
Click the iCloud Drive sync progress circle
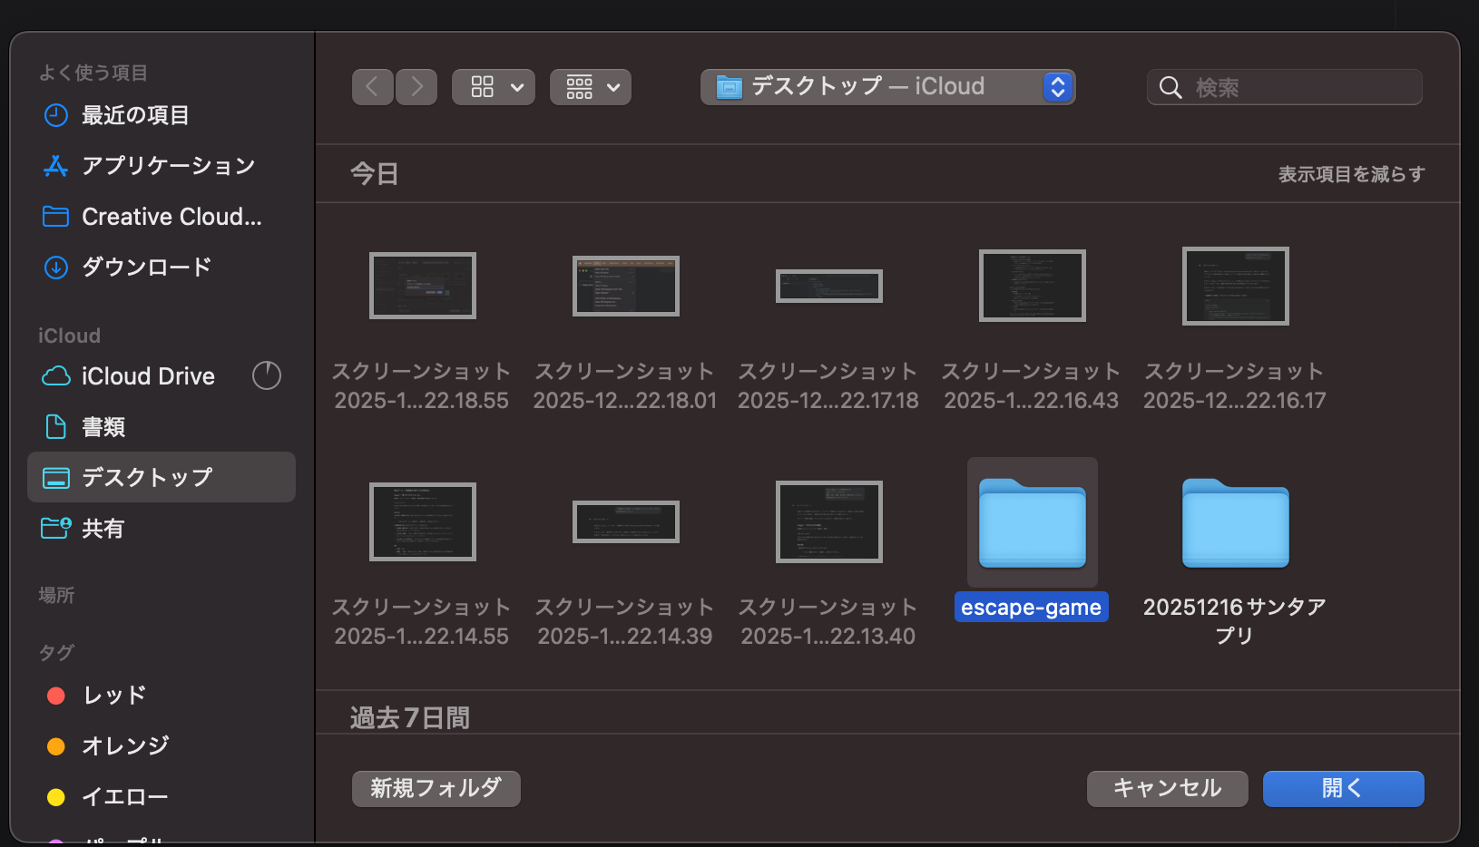[266, 375]
